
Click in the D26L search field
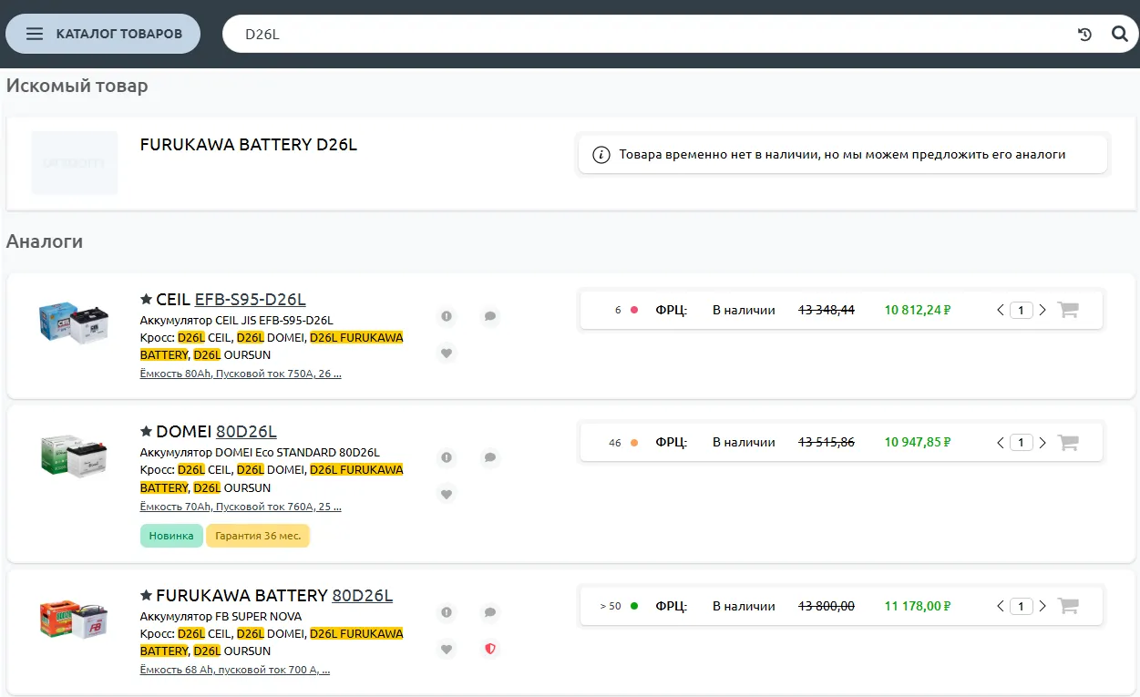pos(638,35)
